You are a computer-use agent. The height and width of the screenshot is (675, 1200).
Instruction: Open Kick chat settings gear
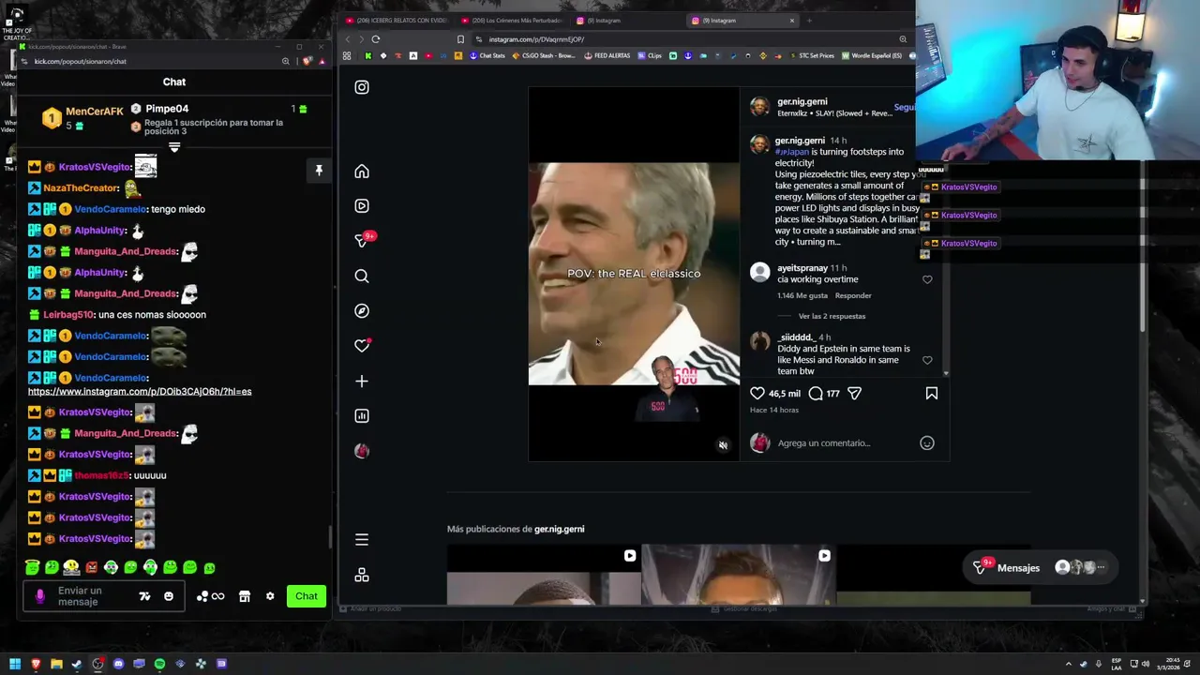coord(270,596)
